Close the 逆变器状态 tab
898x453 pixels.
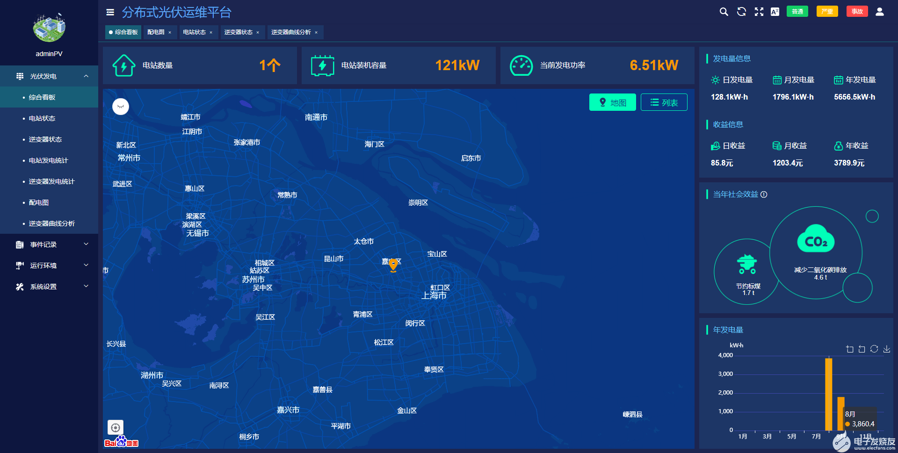pos(258,33)
